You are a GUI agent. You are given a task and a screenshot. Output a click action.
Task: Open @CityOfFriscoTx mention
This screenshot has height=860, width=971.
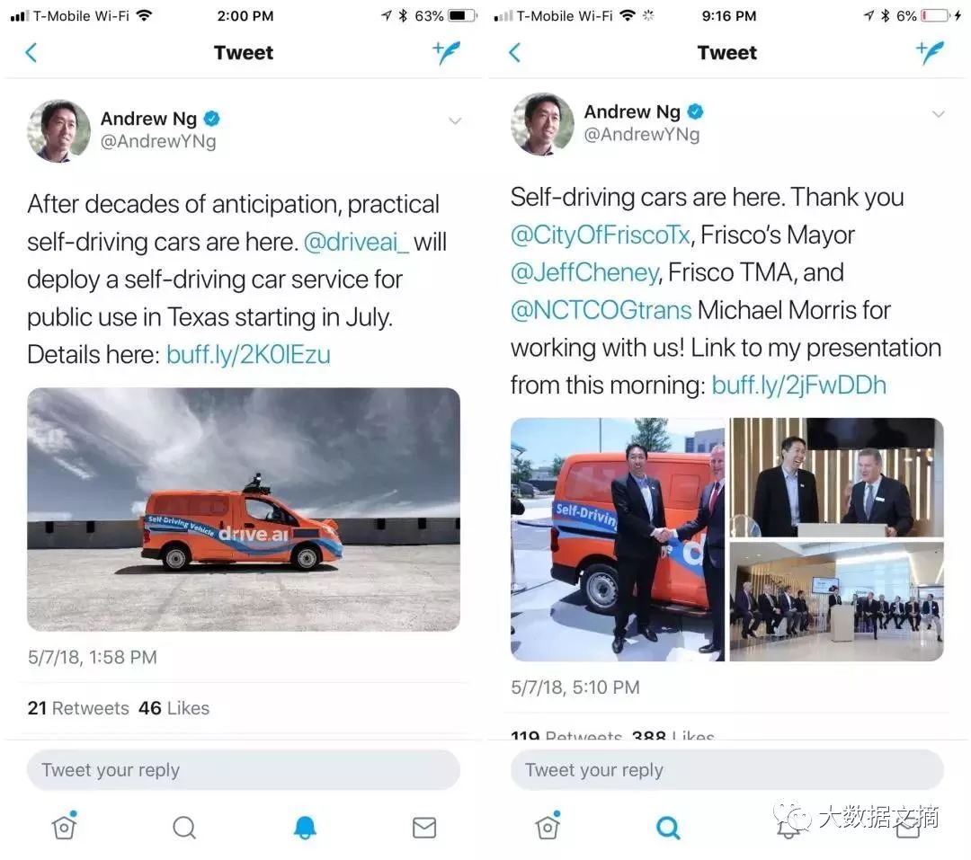click(600, 235)
